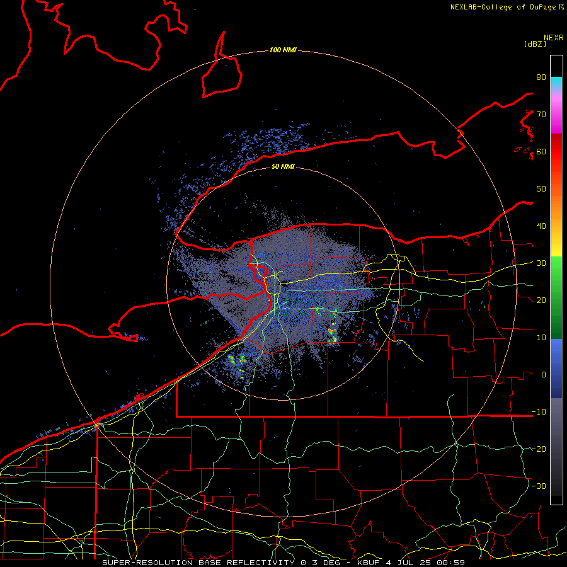This screenshot has width=567, height=567.
Task: Click the bright green segment of the color bar
Action: pos(556,266)
